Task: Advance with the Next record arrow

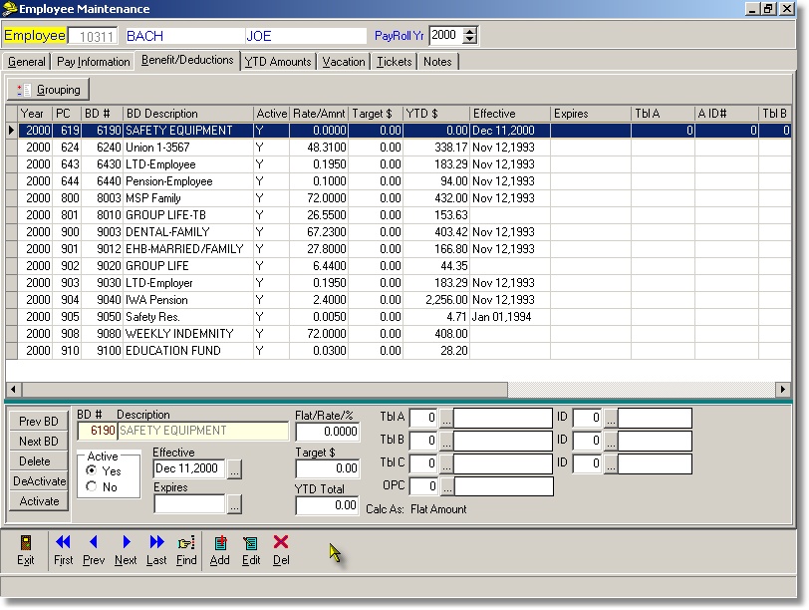Action: 126,543
